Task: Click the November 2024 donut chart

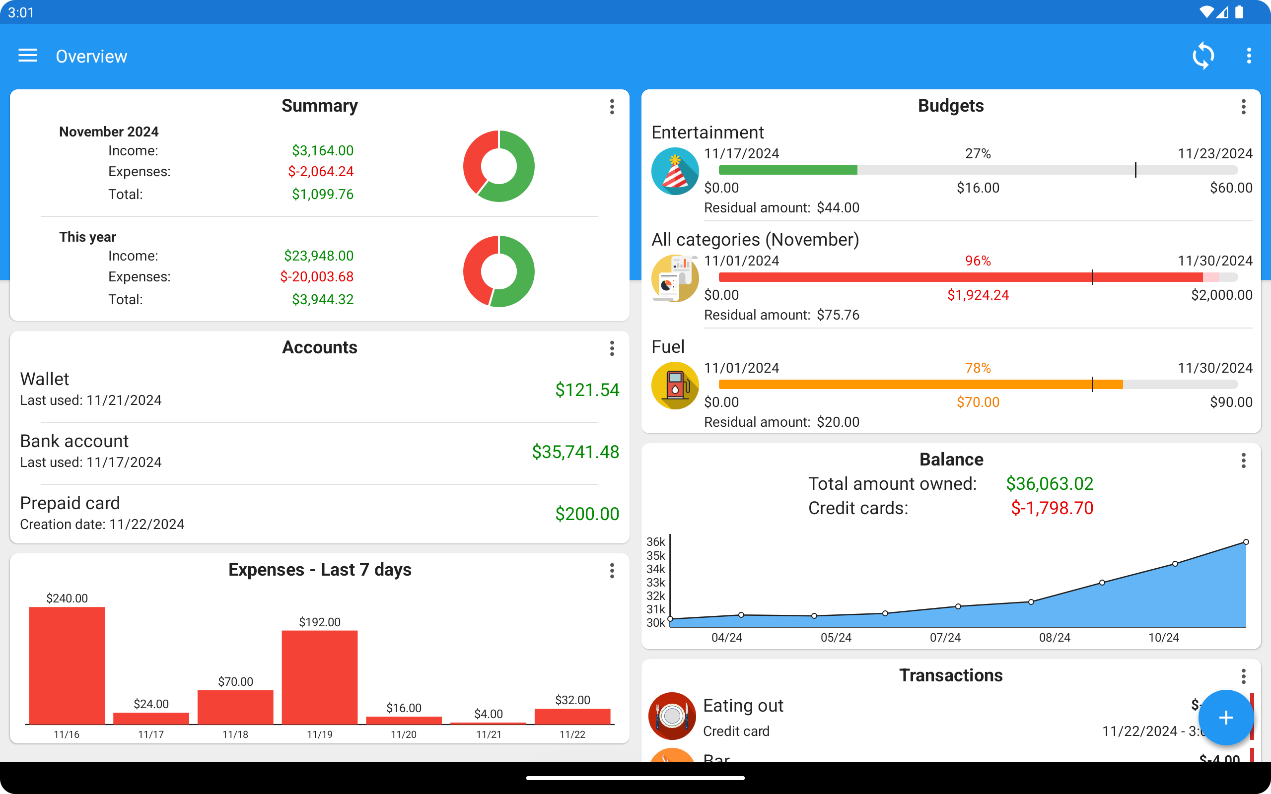Action: coord(498,166)
